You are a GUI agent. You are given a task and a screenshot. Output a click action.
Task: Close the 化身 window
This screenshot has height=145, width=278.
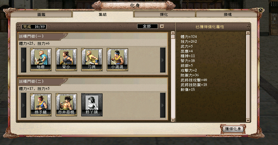click(260, 10)
